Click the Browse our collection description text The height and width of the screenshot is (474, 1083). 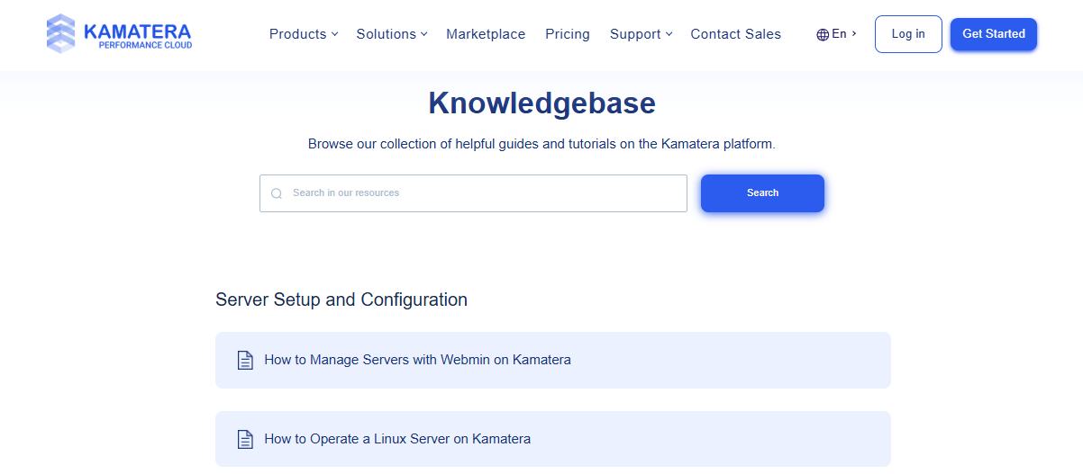click(541, 144)
